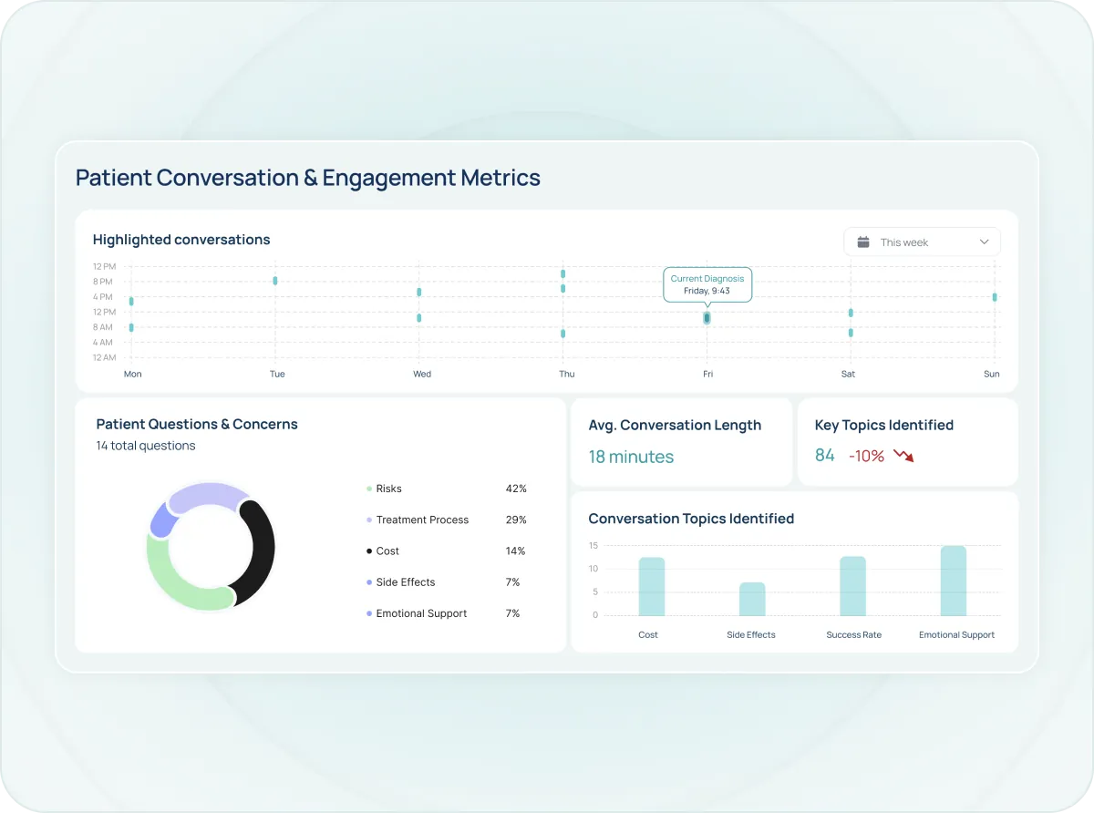
Task: Click the Success Rate axis label
Action: pos(854,634)
